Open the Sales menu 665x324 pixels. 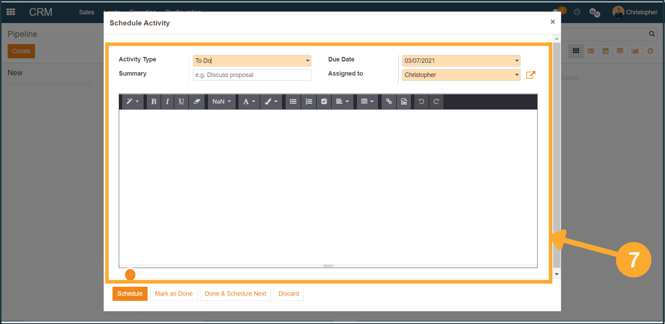tap(86, 12)
